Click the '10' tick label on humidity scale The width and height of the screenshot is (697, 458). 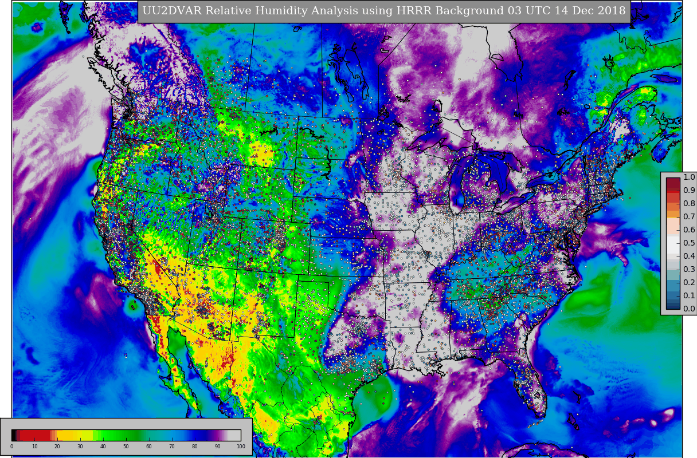(x=34, y=447)
